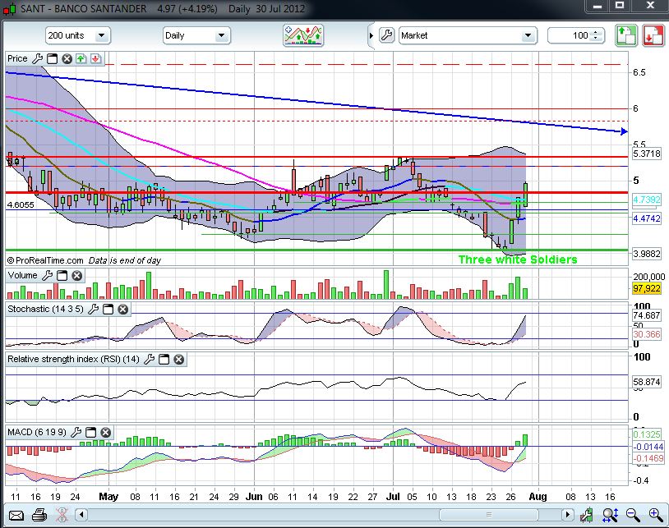This screenshot has height=528, width=669.
Task: Close the Price panel
Action: pos(67,59)
